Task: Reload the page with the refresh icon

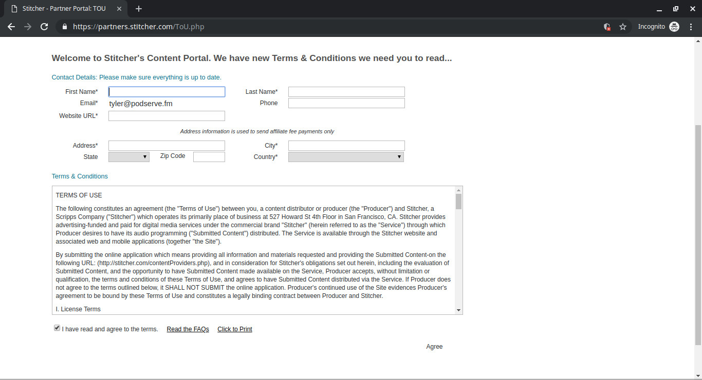Action: pos(44,27)
